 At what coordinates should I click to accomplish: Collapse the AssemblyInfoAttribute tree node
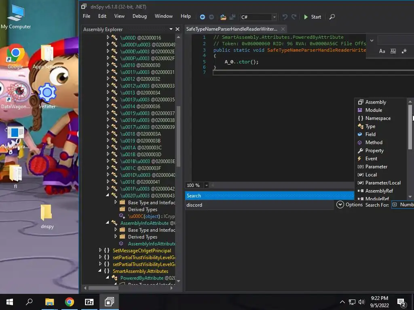click(108, 223)
